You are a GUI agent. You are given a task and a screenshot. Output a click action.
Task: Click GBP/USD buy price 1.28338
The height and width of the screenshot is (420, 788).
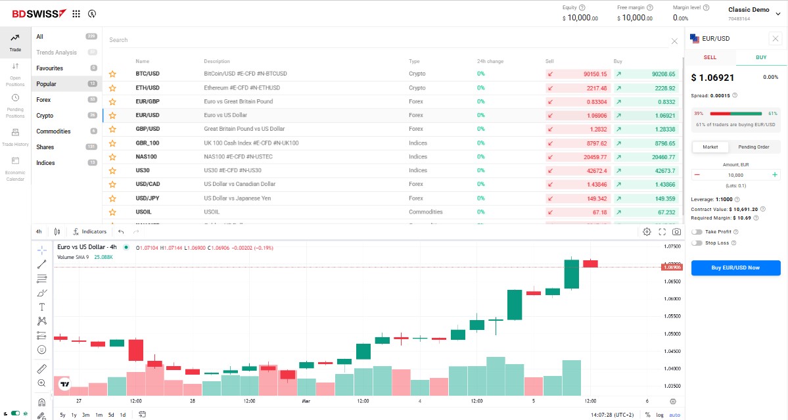(x=646, y=129)
